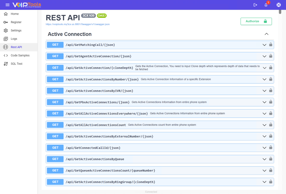The image size is (286, 194).
Task: Click the lock icon on GetMatchingCall row
Action: 271,45
